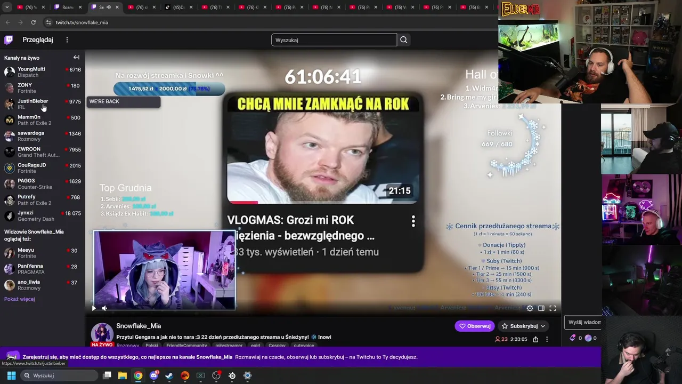Select the Polski tag
682x384 pixels.
coord(152,345)
